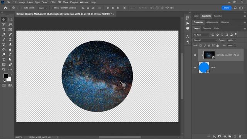This screenshot has width=247, height=139.
Task: Toggle lock all for the layer
Action: [x=218, y=46]
